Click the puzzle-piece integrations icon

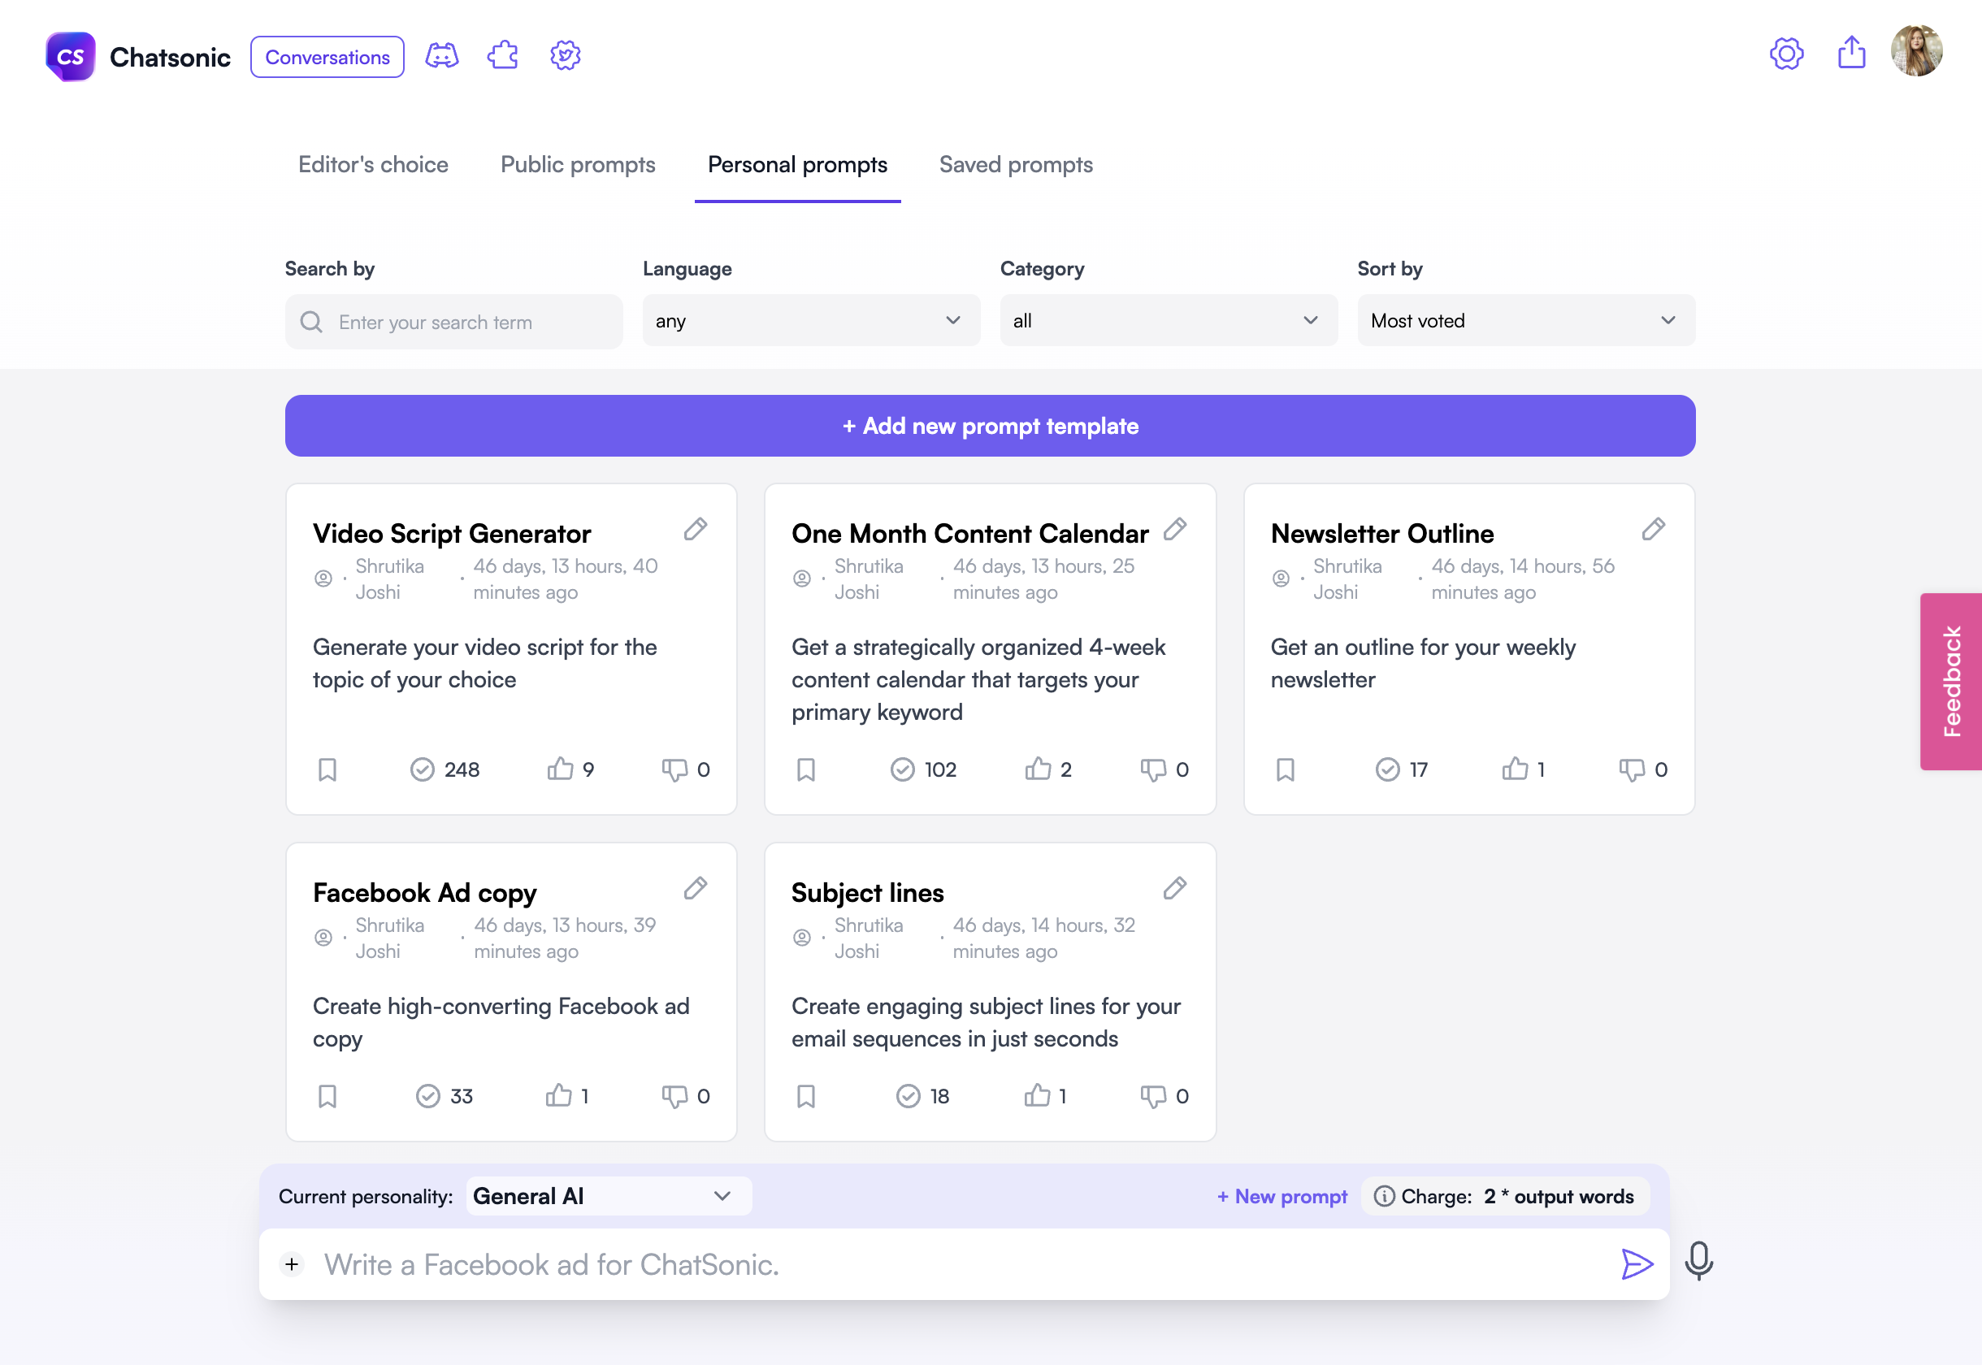pyautogui.click(x=503, y=56)
